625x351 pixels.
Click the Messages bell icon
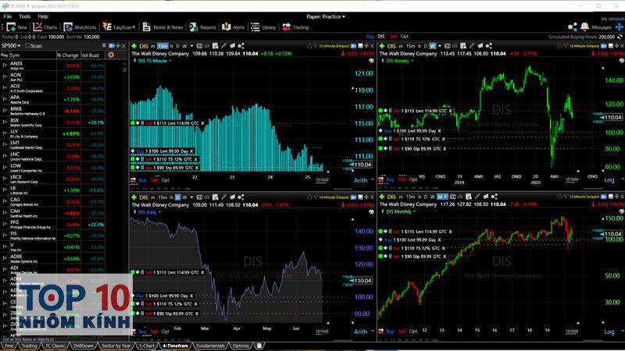click(x=584, y=27)
